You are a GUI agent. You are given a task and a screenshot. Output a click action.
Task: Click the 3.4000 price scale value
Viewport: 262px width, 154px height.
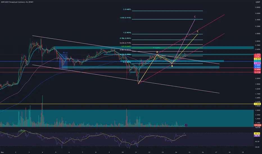click(258, 20)
